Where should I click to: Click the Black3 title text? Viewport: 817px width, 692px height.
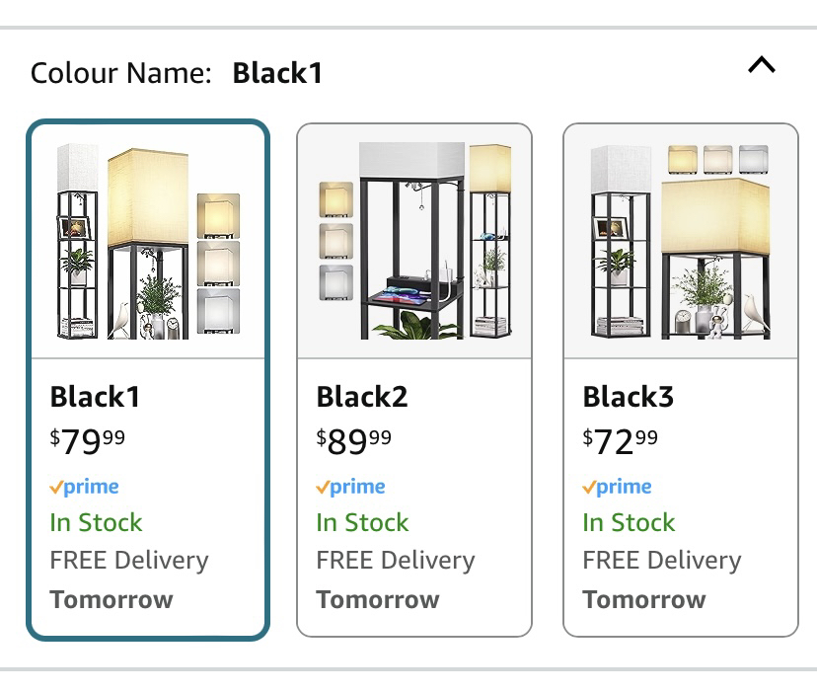coord(629,396)
